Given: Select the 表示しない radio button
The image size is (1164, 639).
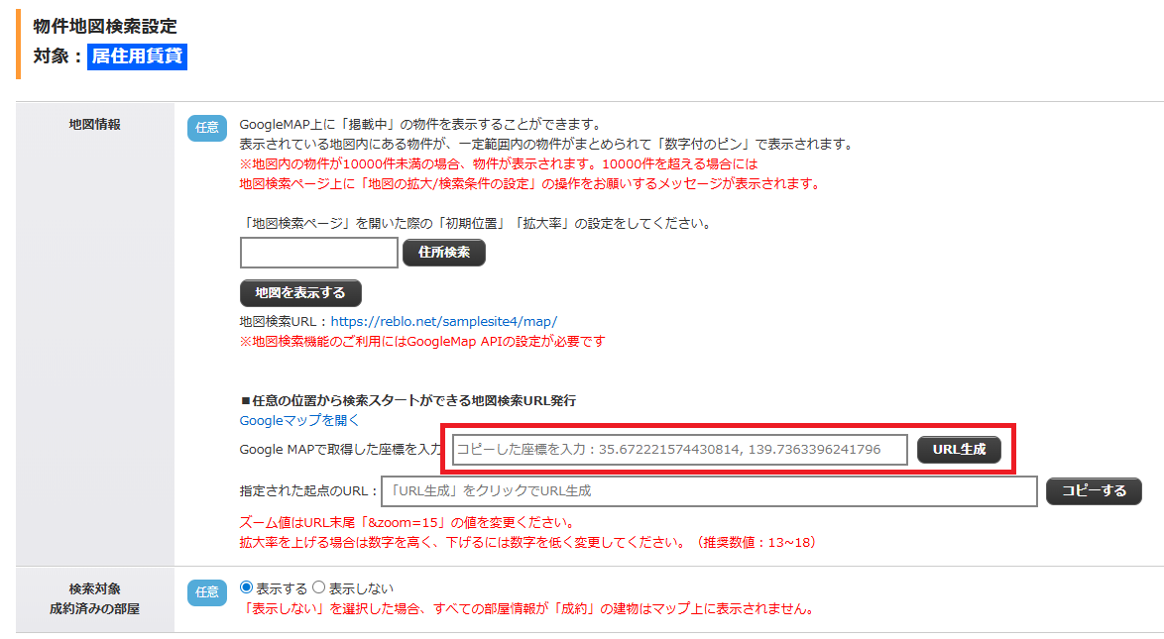Looking at the screenshot, I should click(319, 587).
